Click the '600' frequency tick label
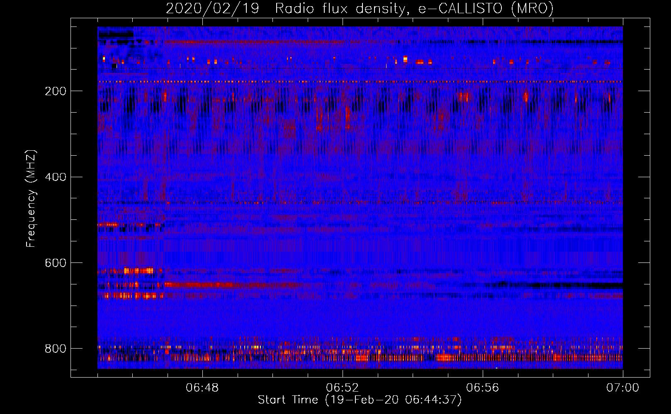 56,263
